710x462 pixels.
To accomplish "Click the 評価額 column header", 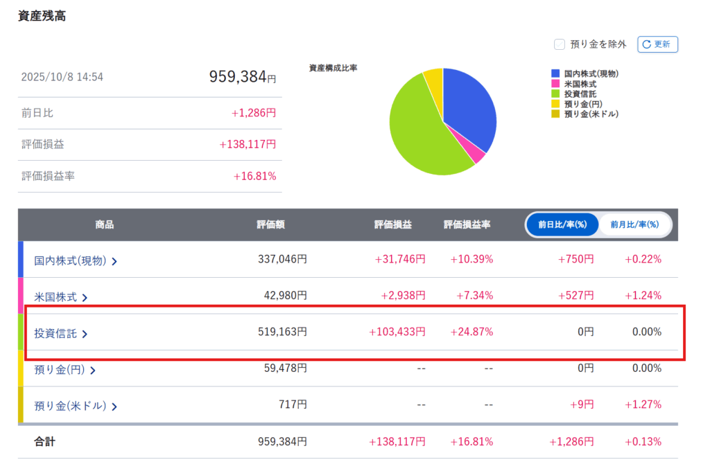I will (270, 224).
